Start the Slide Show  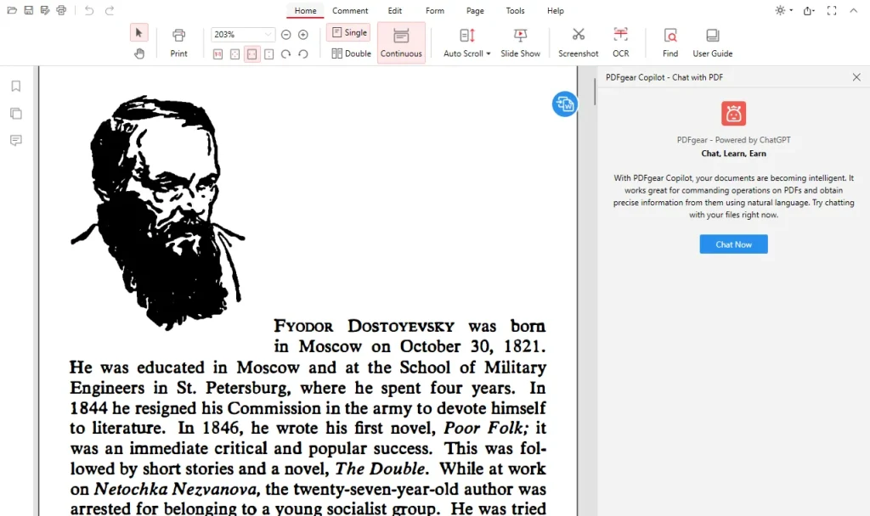pyautogui.click(x=520, y=42)
